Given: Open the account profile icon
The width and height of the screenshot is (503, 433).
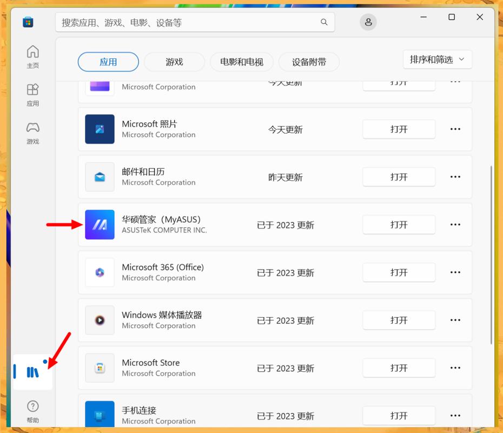Looking at the screenshot, I should 368,22.
